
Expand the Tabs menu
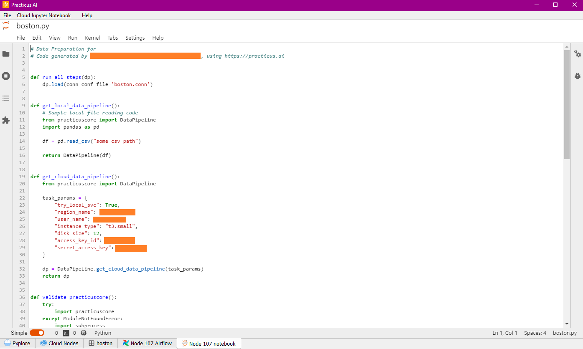[112, 38]
